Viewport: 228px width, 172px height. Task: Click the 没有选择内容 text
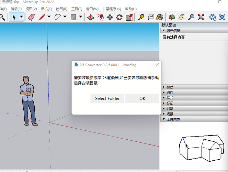point(174,37)
